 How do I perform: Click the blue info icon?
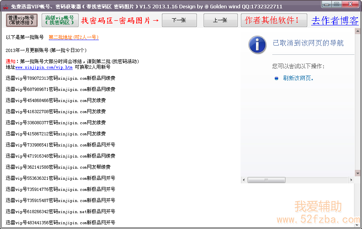tap(258, 45)
